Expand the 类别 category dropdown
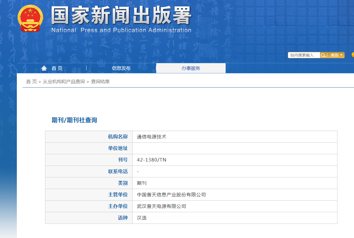 pyautogui.click(x=336, y=55)
